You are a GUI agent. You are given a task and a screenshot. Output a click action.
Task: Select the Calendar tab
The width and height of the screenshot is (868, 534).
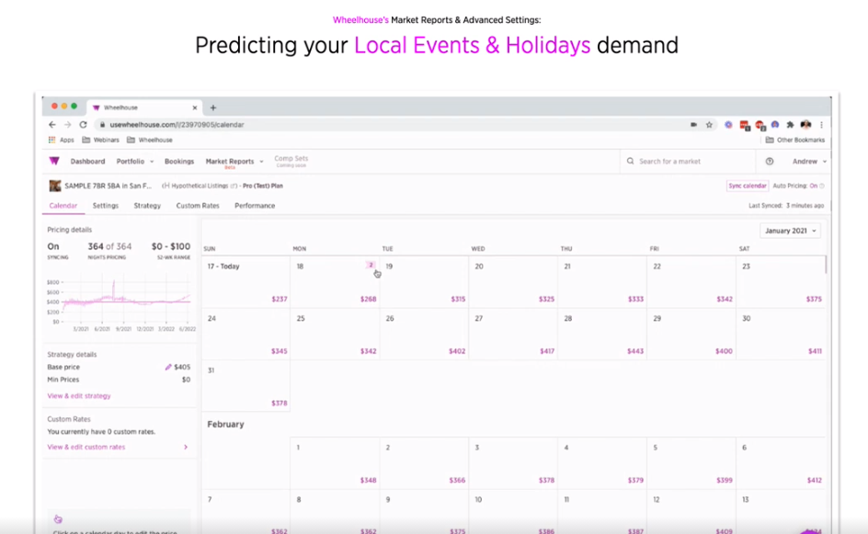tap(63, 205)
